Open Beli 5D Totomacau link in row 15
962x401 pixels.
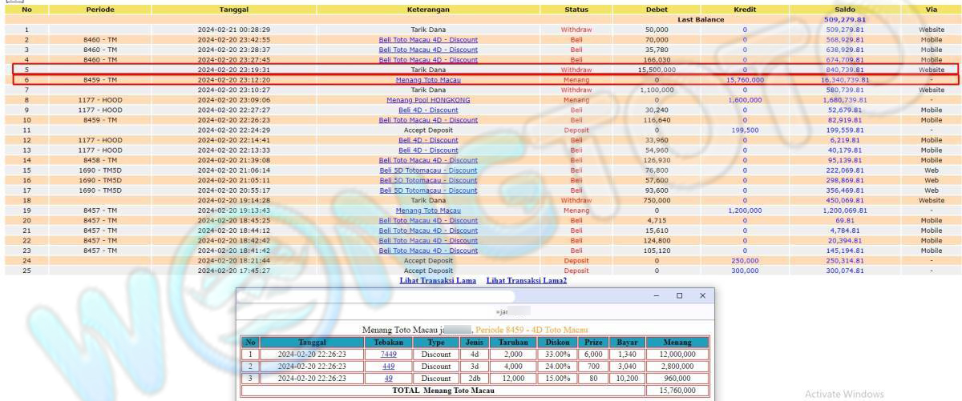428,170
